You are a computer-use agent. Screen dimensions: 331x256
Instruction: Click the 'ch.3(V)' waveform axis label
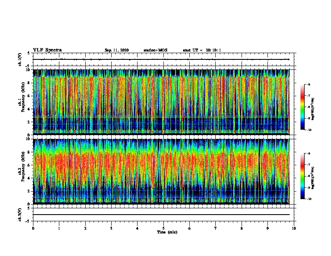20,215
